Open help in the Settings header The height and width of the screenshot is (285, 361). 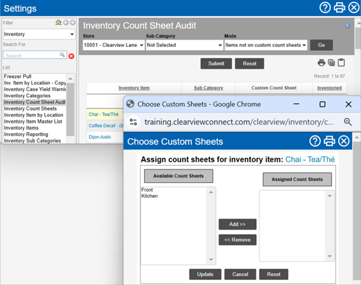pos(325,8)
